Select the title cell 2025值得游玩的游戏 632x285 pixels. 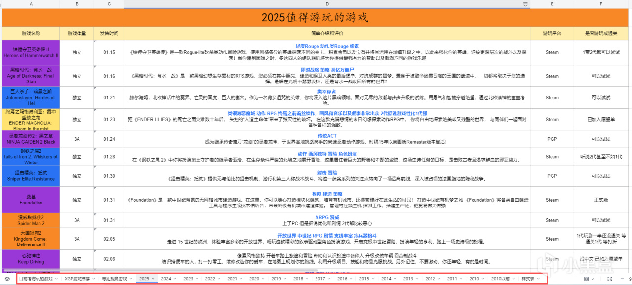[x=316, y=17]
